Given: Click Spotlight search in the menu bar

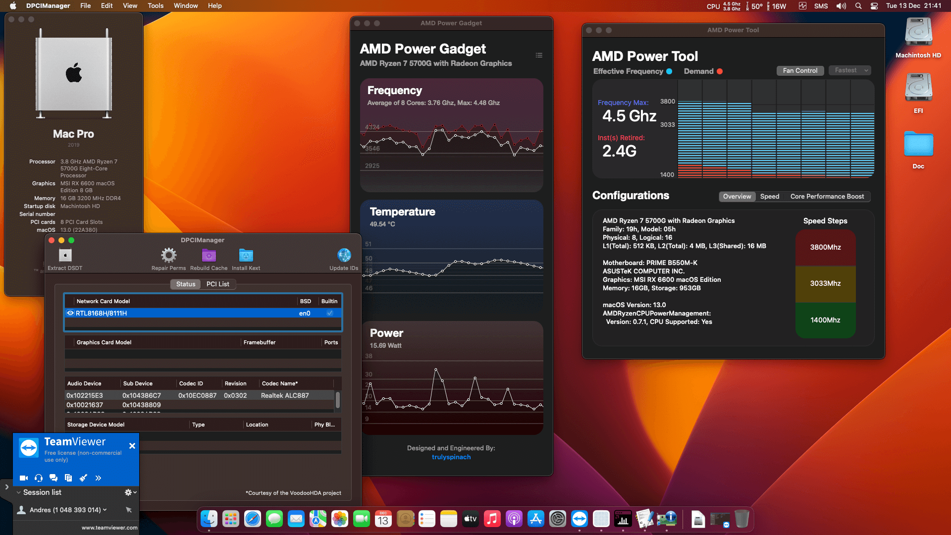Looking at the screenshot, I should click(x=858, y=6).
